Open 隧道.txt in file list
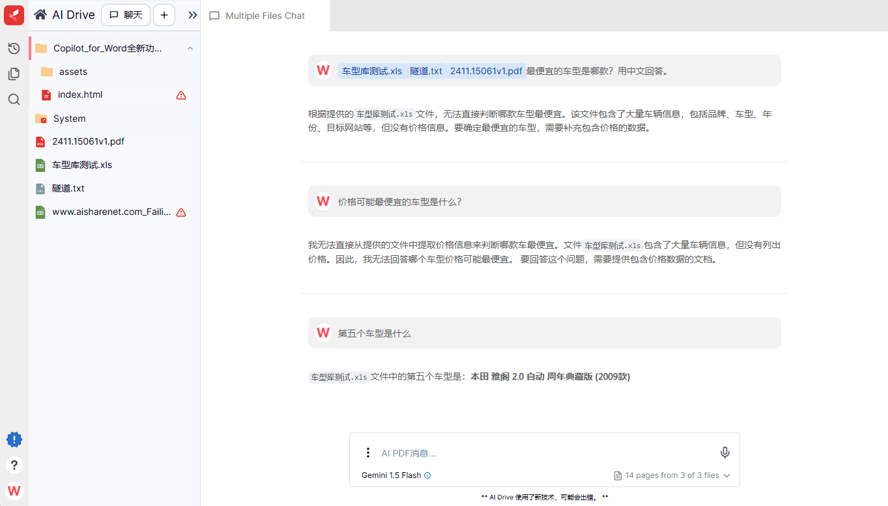 pyautogui.click(x=68, y=188)
